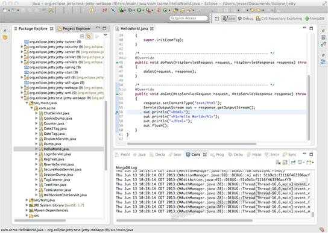328x233 pixels.
Task: Click in the Quick Access search field
Action: [x=189, y=19]
